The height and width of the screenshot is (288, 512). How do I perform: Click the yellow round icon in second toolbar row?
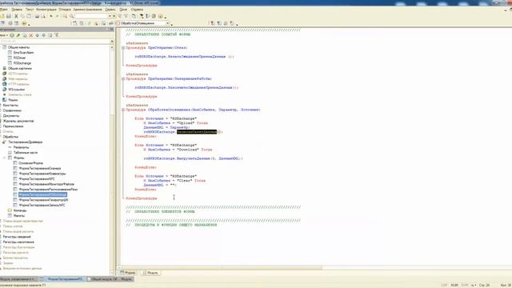pos(24,23)
